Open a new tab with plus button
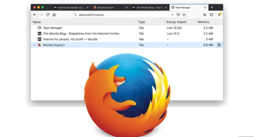Screen dimensions: 254x137 click(212, 7)
